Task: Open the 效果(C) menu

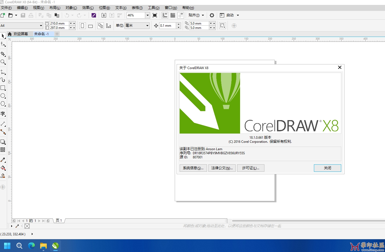Action: pos(88,8)
